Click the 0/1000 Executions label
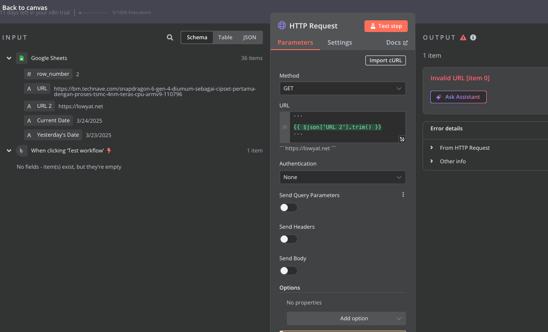 coord(132,13)
